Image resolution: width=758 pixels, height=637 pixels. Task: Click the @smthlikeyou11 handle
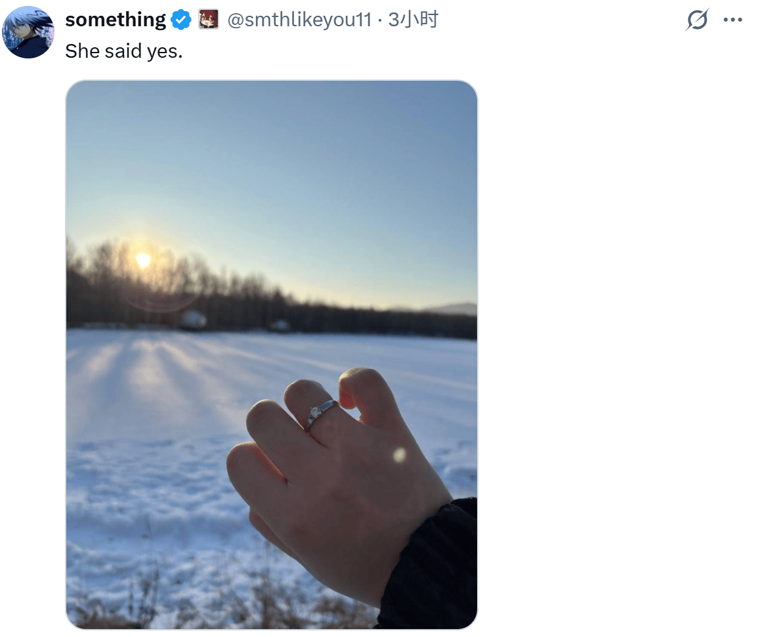click(x=299, y=20)
